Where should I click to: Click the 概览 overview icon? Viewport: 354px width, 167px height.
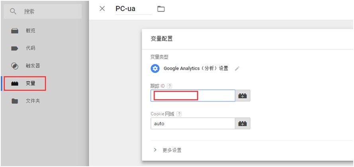15,31
